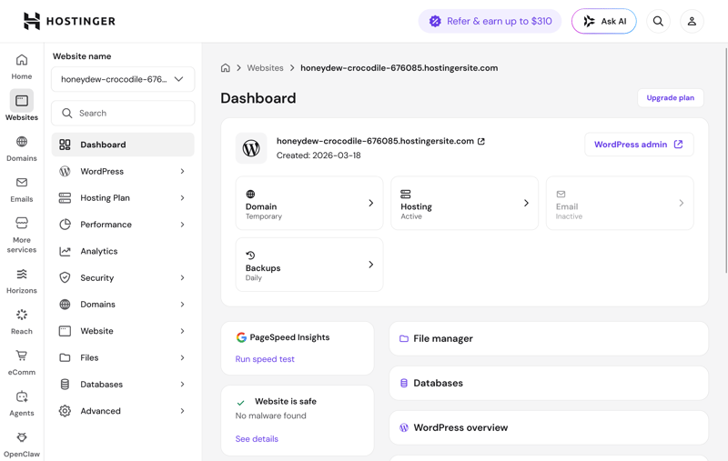Expand the WordPress sidebar section
This screenshot has height=461, width=728.
183,172
